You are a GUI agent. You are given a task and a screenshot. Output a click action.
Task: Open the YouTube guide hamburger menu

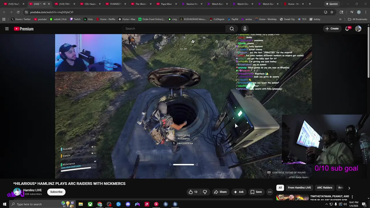(x=7, y=29)
